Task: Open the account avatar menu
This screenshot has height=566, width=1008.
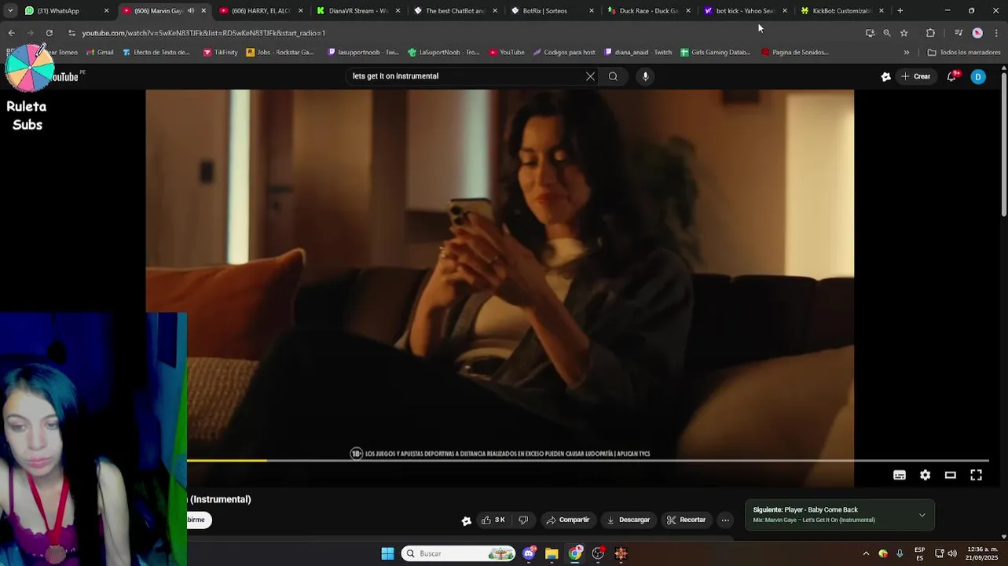Action: (978, 76)
